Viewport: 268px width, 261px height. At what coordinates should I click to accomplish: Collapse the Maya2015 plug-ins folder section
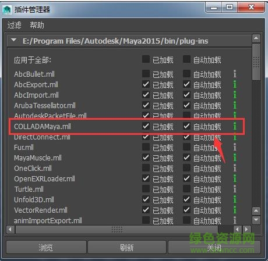tap(13, 40)
